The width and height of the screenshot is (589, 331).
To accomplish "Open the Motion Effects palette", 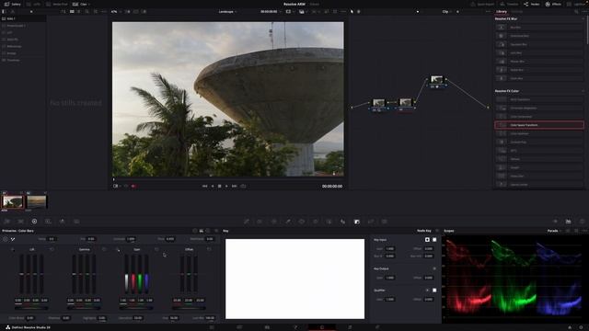I will pyautogui.click(x=76, y=222).
